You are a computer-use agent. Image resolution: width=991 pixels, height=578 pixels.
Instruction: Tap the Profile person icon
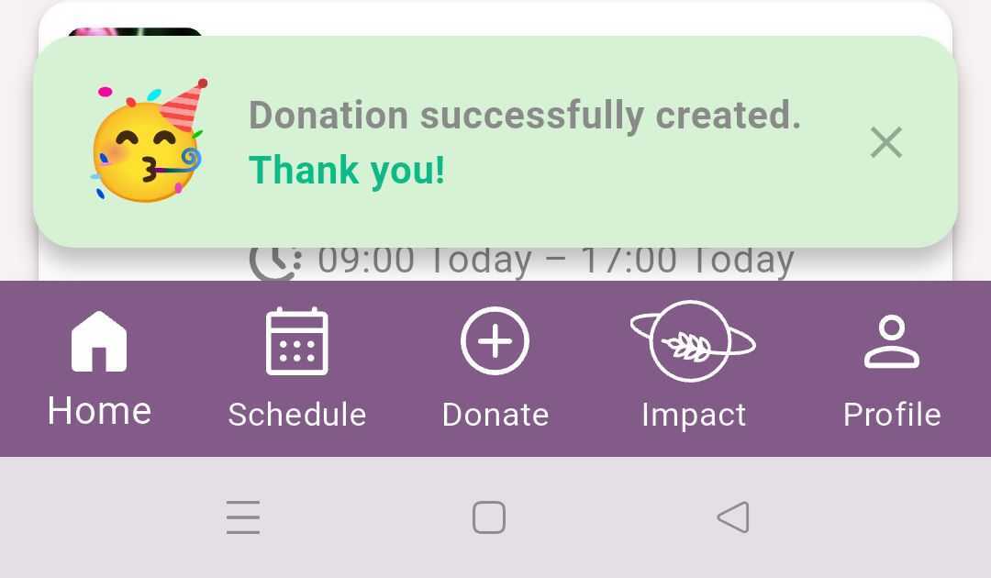pos(891,341)
